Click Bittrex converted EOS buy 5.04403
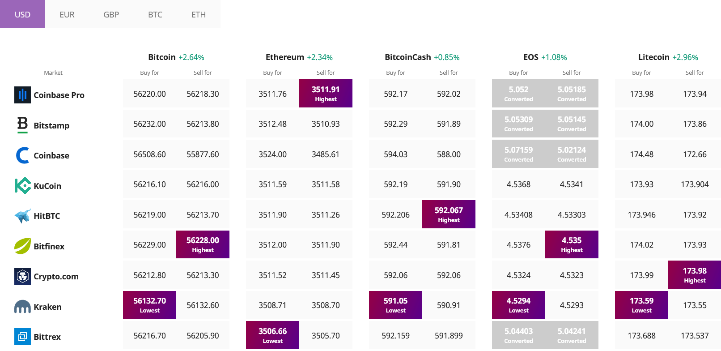The width and height of the screenshot is (721, 351). click(x=518, y=335)
